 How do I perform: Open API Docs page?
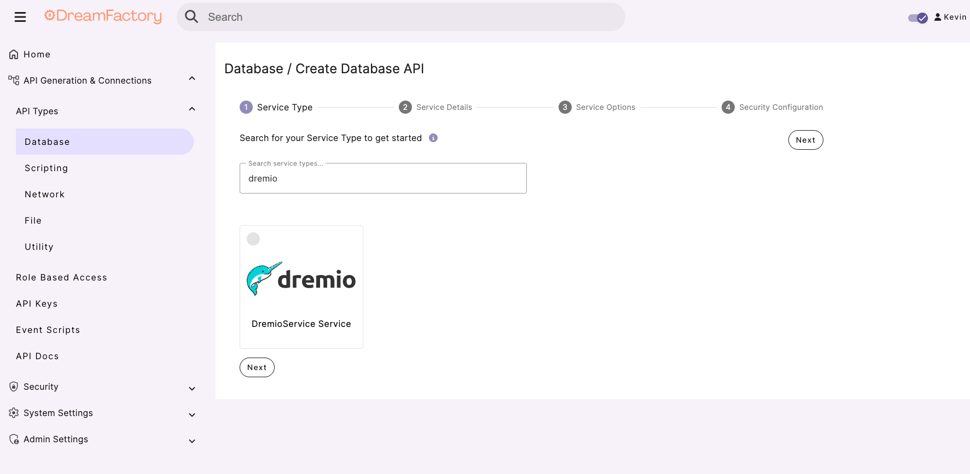click(37, 356)
